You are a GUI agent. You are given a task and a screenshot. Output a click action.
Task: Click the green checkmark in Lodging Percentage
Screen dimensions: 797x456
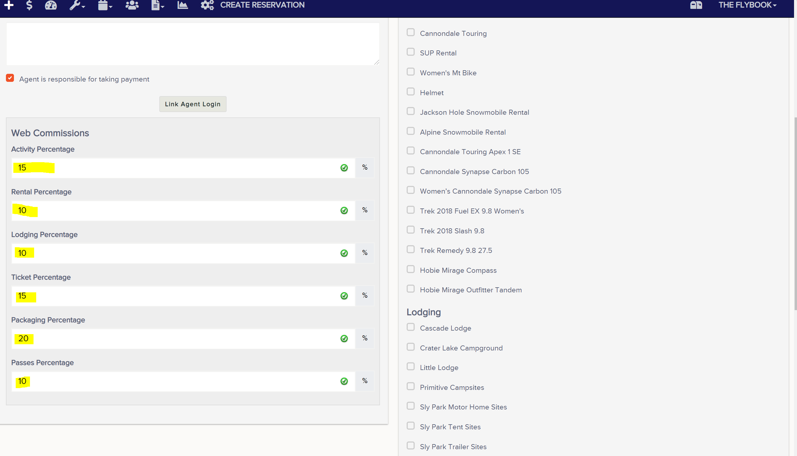[344, 253]
